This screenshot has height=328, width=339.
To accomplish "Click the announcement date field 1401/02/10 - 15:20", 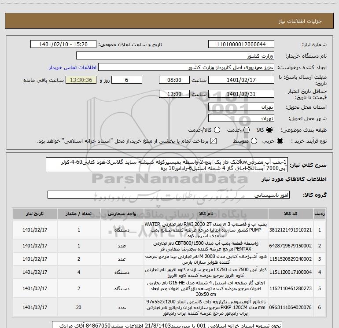I will click(63, 44).
